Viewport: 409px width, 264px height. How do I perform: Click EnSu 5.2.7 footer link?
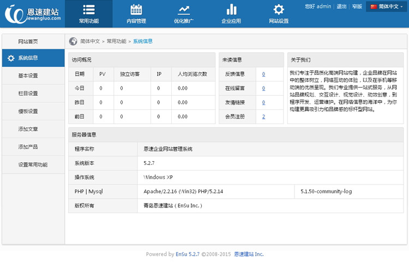pyautogui.click(x=188, y=254)
